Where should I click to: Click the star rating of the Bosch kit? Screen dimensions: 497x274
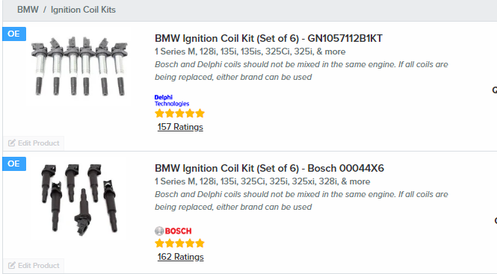(x=179, y=243)
